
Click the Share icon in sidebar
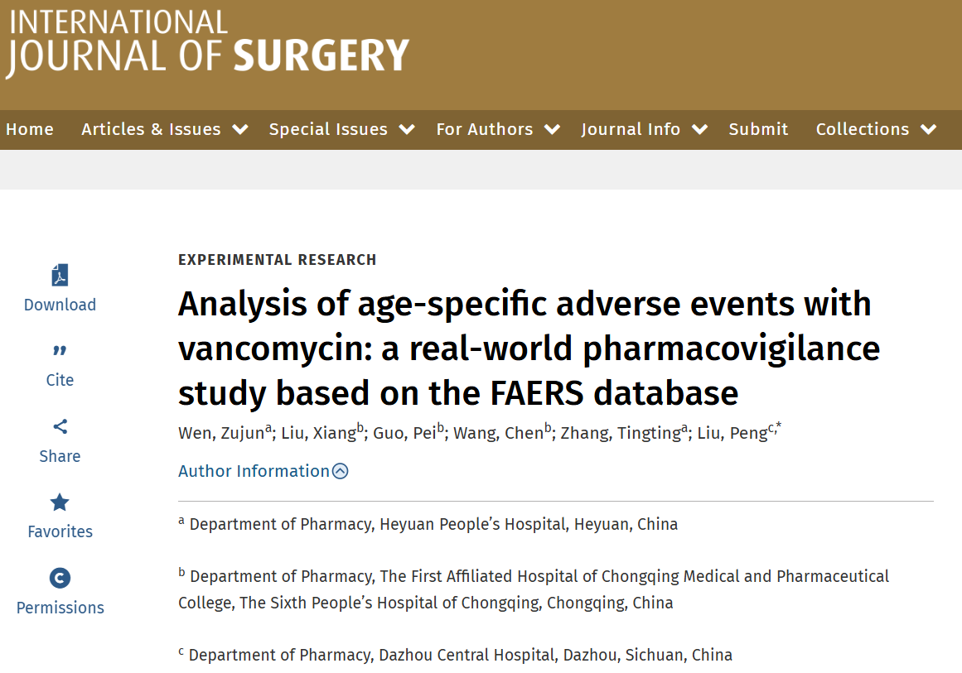pyautogui.click(x=60, y=427)
